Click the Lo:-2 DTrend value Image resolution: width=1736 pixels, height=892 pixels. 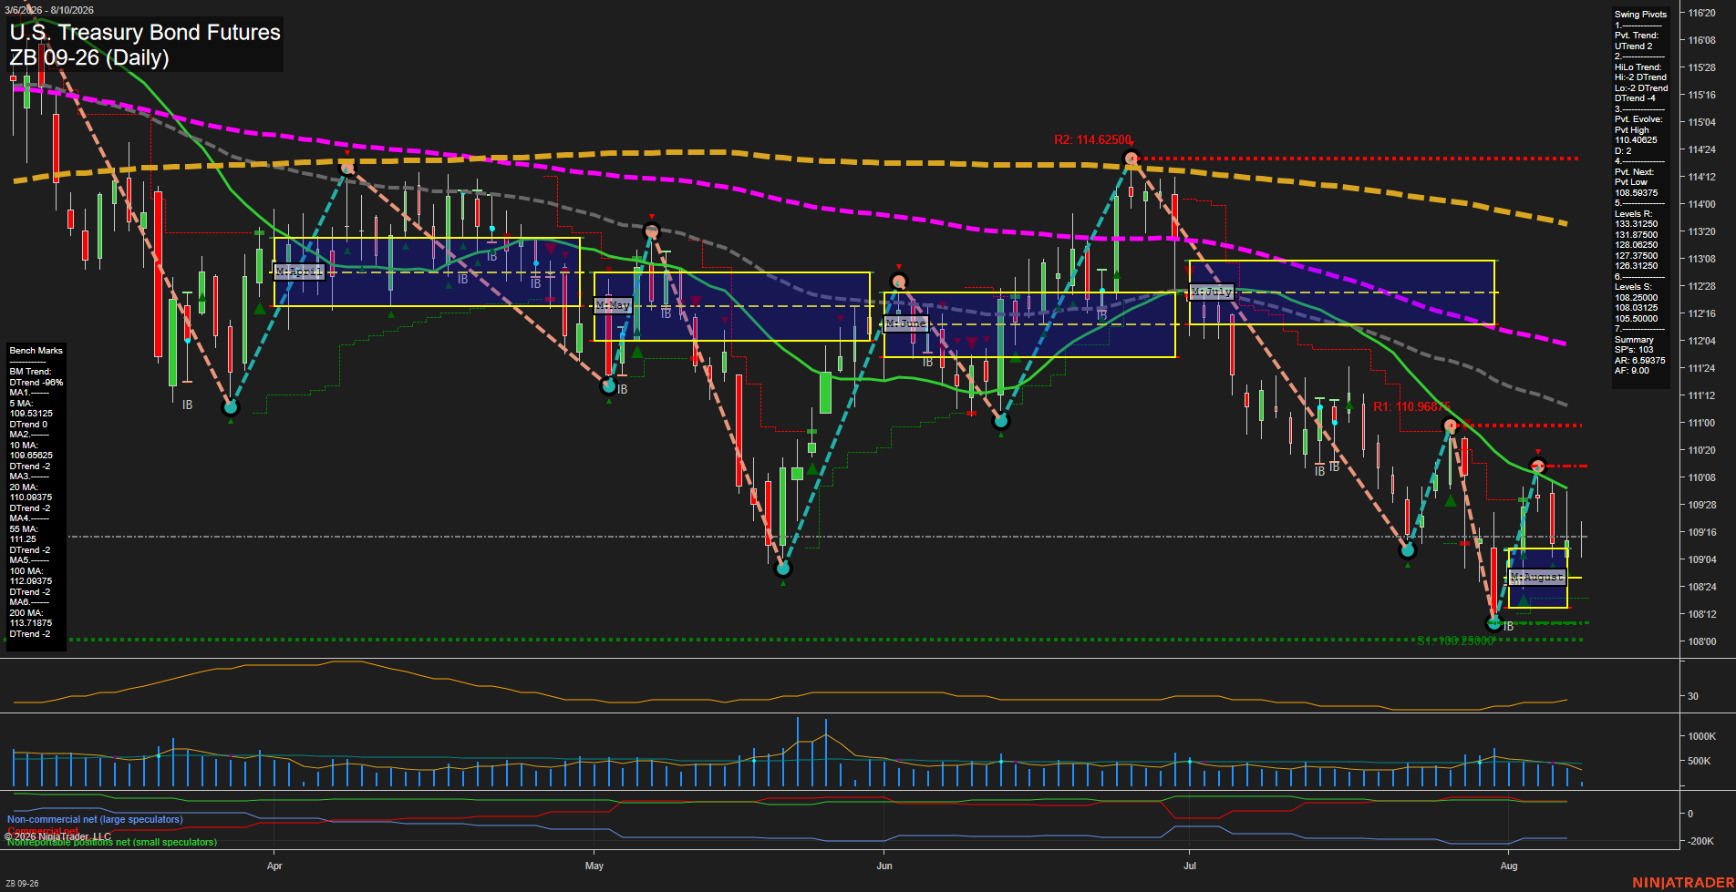point(1641,87)
